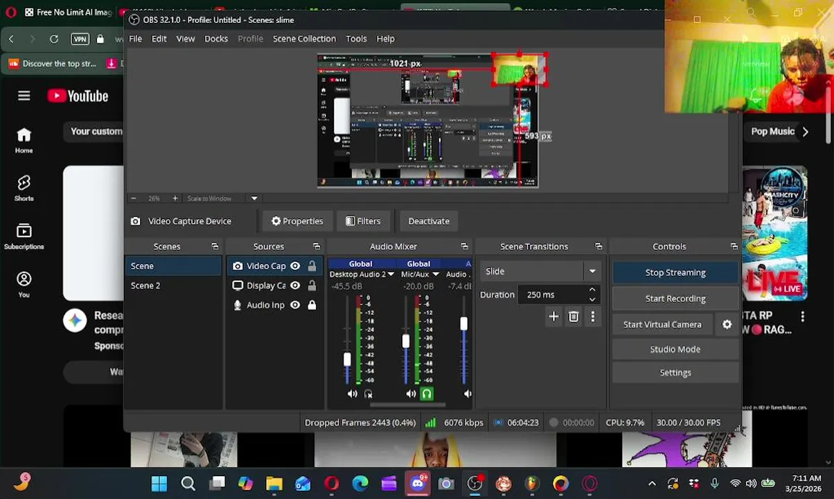Viewport: 834px width, 499px height.
Task: Open Mic/Aux channel dropdown
Action: click(435, 274)
